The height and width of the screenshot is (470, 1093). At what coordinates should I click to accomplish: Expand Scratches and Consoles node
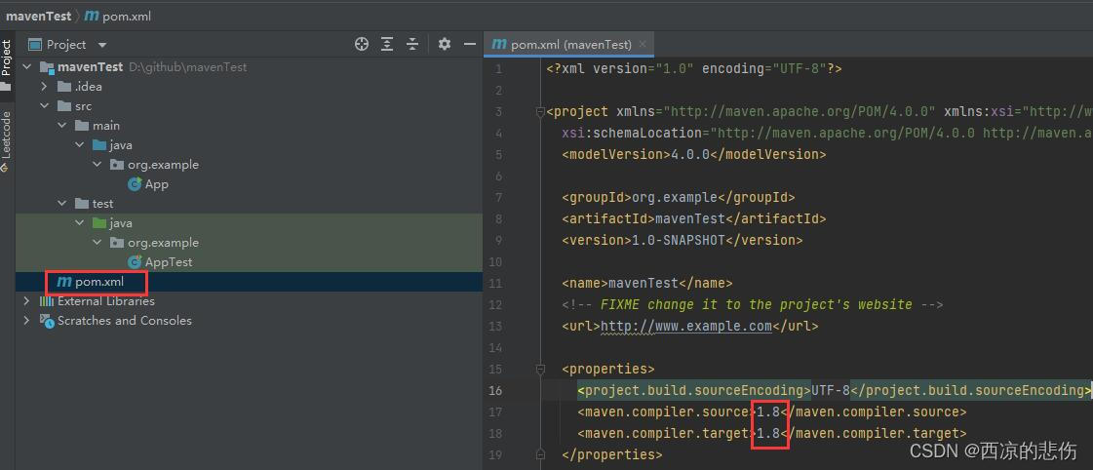coord(27,321)
